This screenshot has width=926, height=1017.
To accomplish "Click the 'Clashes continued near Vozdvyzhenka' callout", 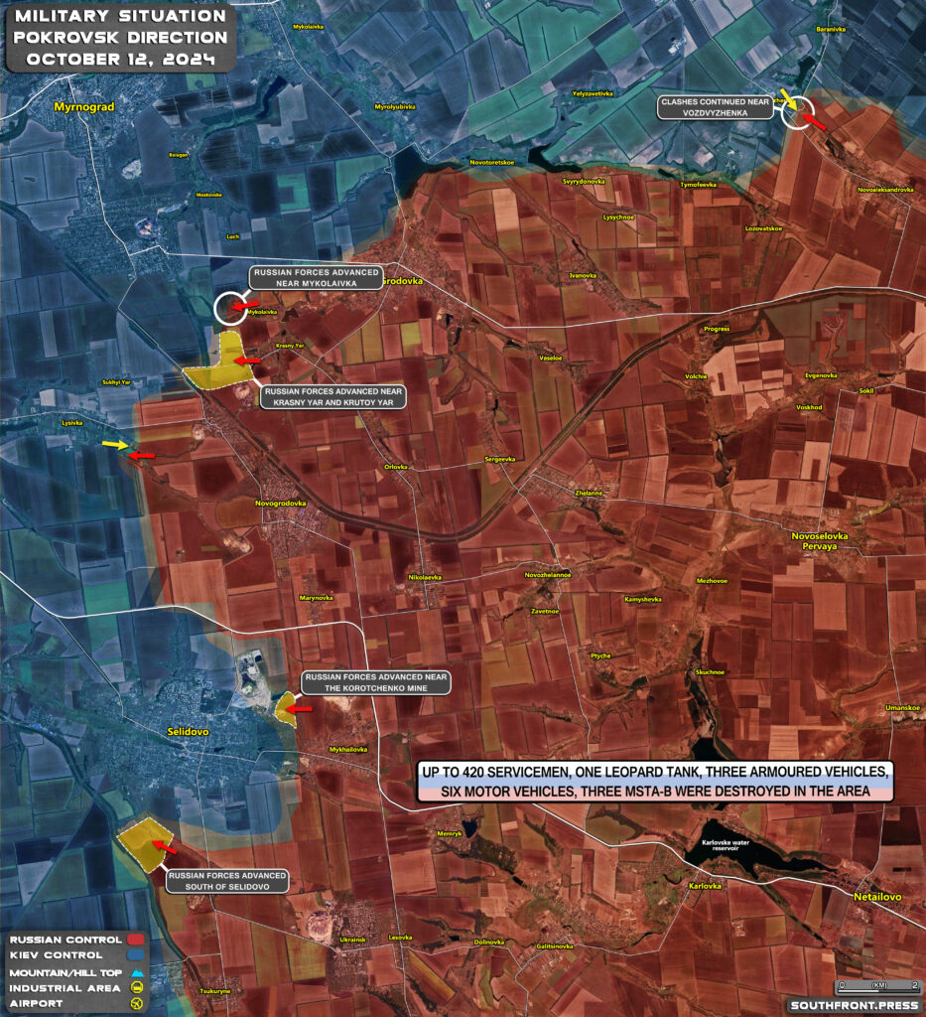I will (x=717, y=107).
